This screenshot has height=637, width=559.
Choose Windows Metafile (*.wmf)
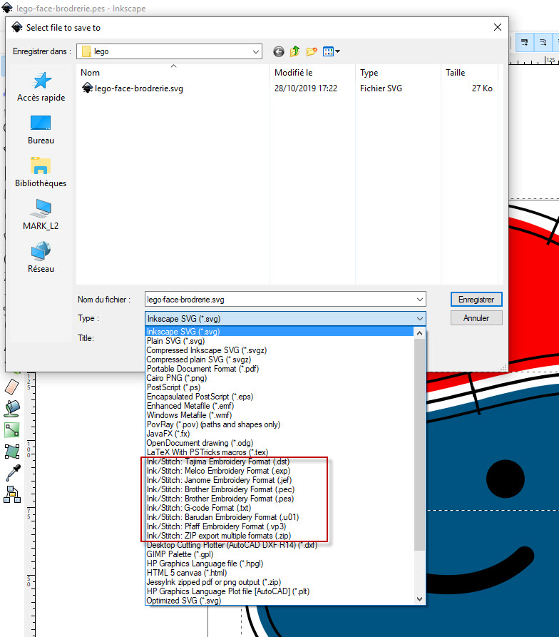[279, 415]
